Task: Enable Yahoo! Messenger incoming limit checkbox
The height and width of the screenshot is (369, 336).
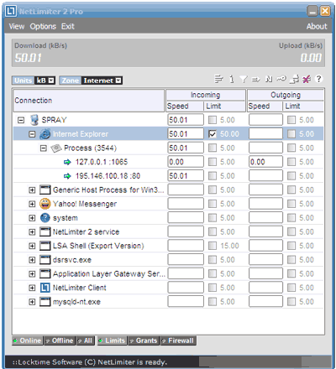Action: 213,204
